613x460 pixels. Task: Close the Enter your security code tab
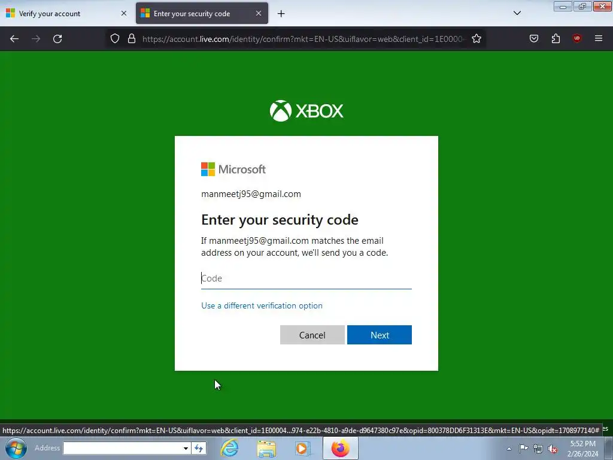tap(259, 13)
